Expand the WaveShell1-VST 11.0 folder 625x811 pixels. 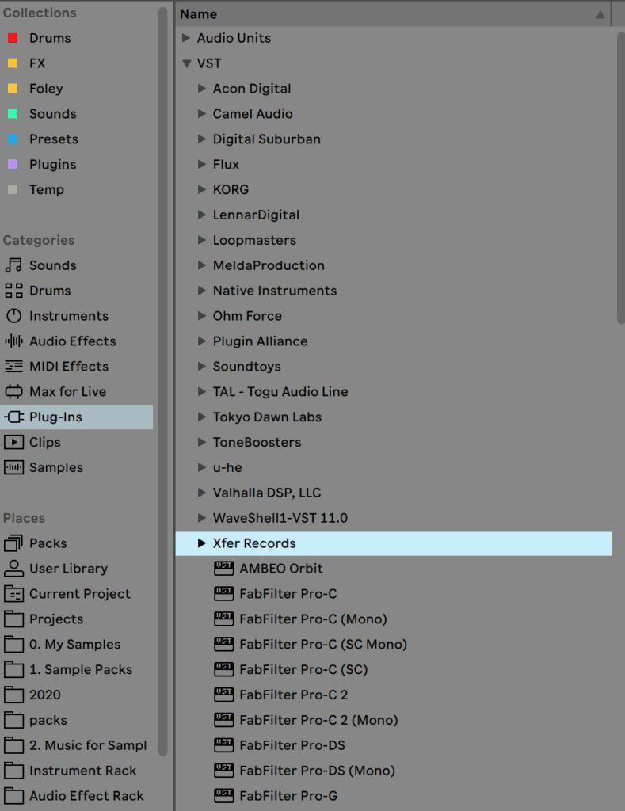tap(202, 518)
